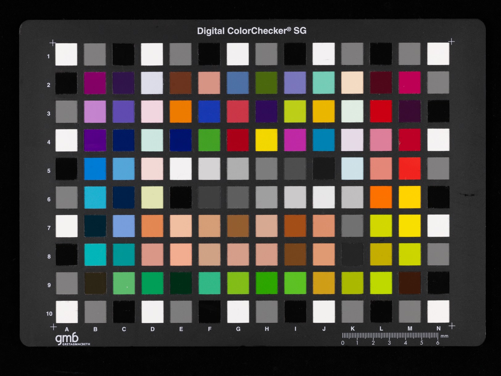Pick the dark maroon patch at L2
Viewport: 501px width, 376px height.
[x=381, y=83]
